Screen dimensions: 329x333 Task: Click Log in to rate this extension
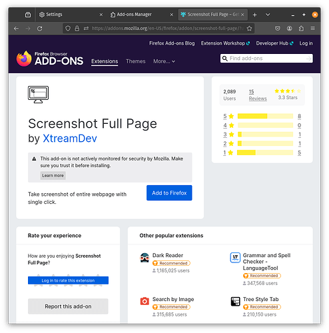point(68,280)
